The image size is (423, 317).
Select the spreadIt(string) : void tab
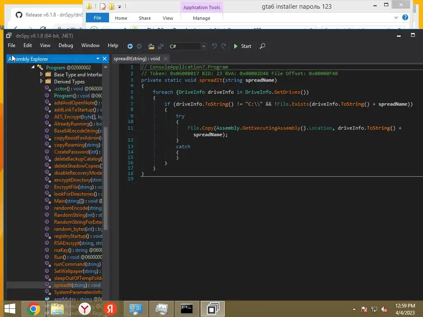tap(136, 59)
